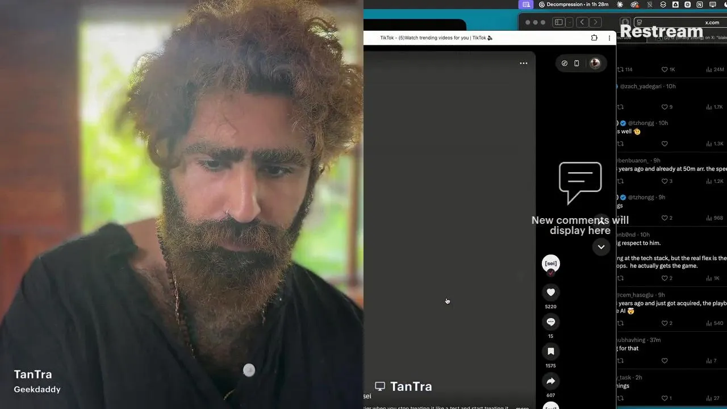Image resolution: width=727 pixels, height=409 pixels.
Task: View 1K views analytics on 'tech stack' reply
Action: [x=713, y=278]
